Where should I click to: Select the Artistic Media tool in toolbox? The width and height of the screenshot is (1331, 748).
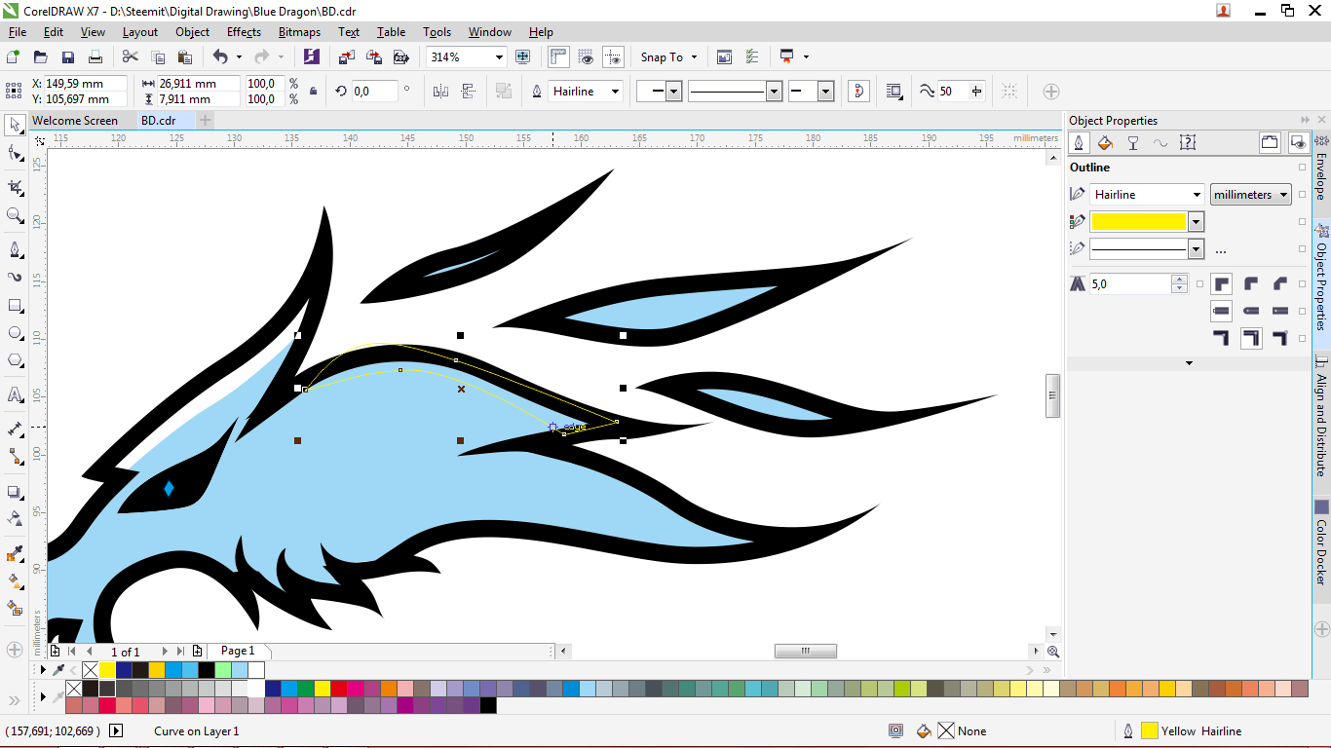pos(15,277)
